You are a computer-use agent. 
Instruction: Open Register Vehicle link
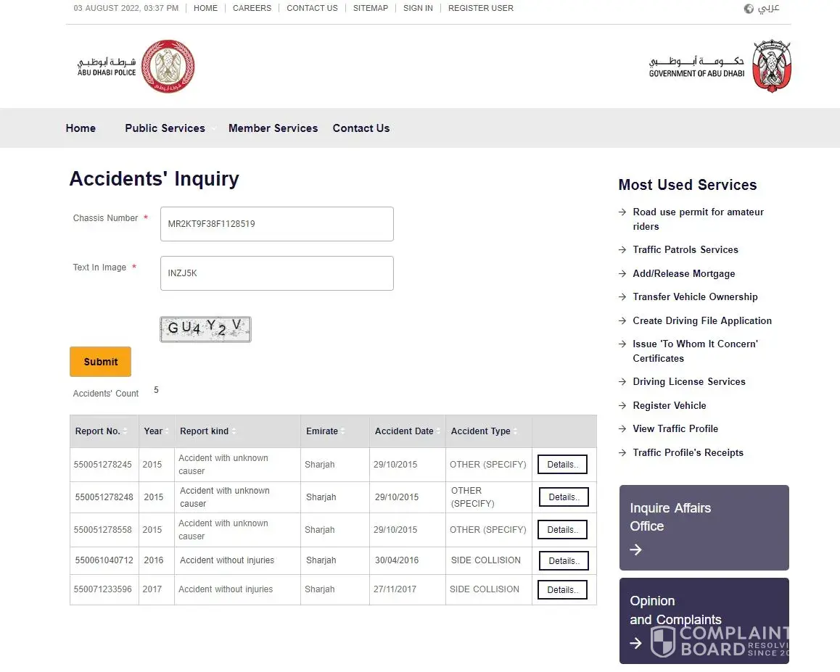coord(669,405)
